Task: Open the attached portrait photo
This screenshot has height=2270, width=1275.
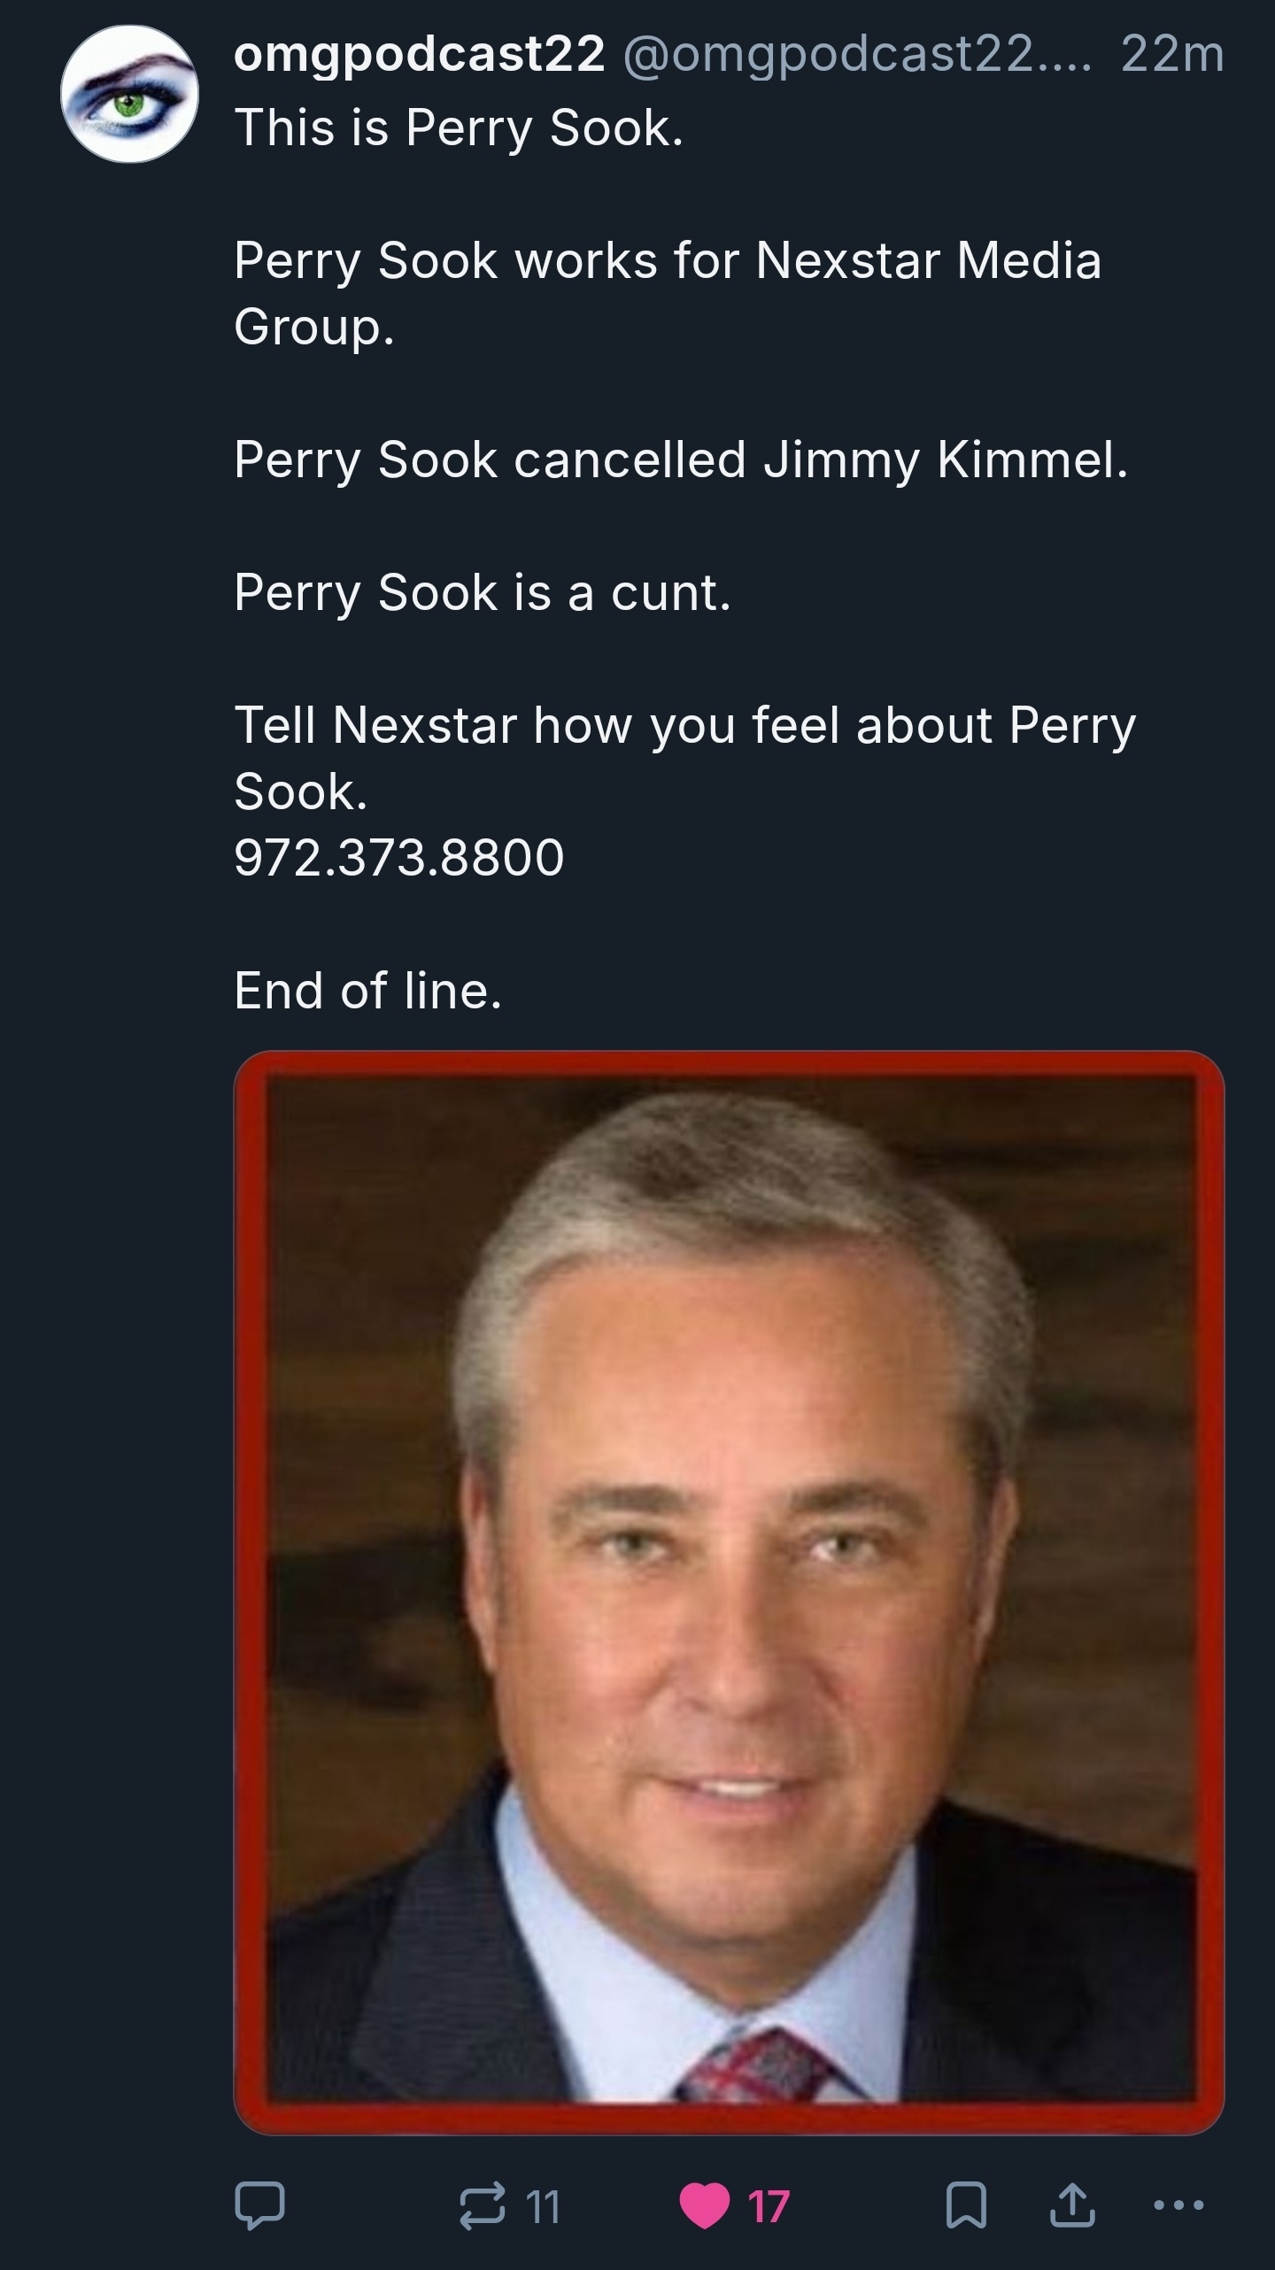Action: point(729,1594)
